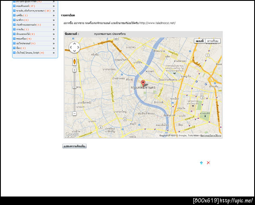Image resolution: width=255 pixels, height=205 pixels.
Task: Open the map terms of use link
Action: 211,135
